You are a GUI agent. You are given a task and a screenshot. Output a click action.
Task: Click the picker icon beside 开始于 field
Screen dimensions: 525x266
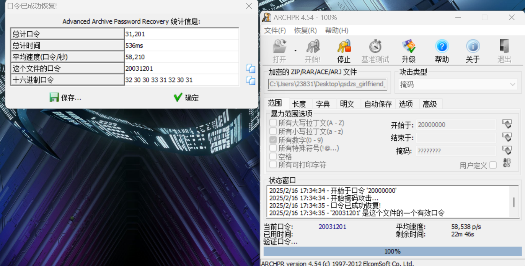pyautogui.click(x=507, y=124)
